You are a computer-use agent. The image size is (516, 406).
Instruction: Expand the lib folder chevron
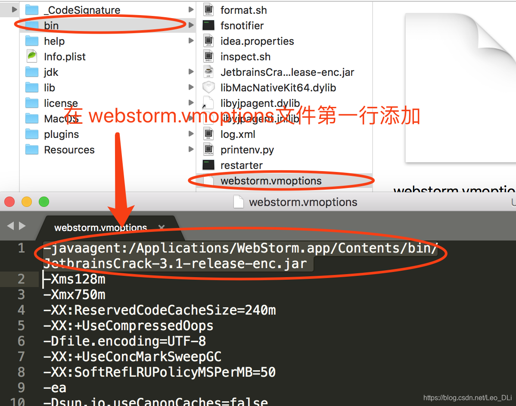[191, 87]
